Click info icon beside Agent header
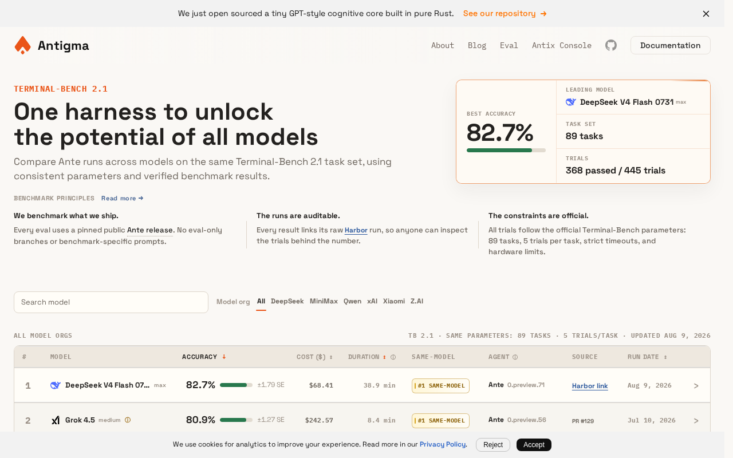This screenshot has width=733, height=458. click(x=515, y=357)
